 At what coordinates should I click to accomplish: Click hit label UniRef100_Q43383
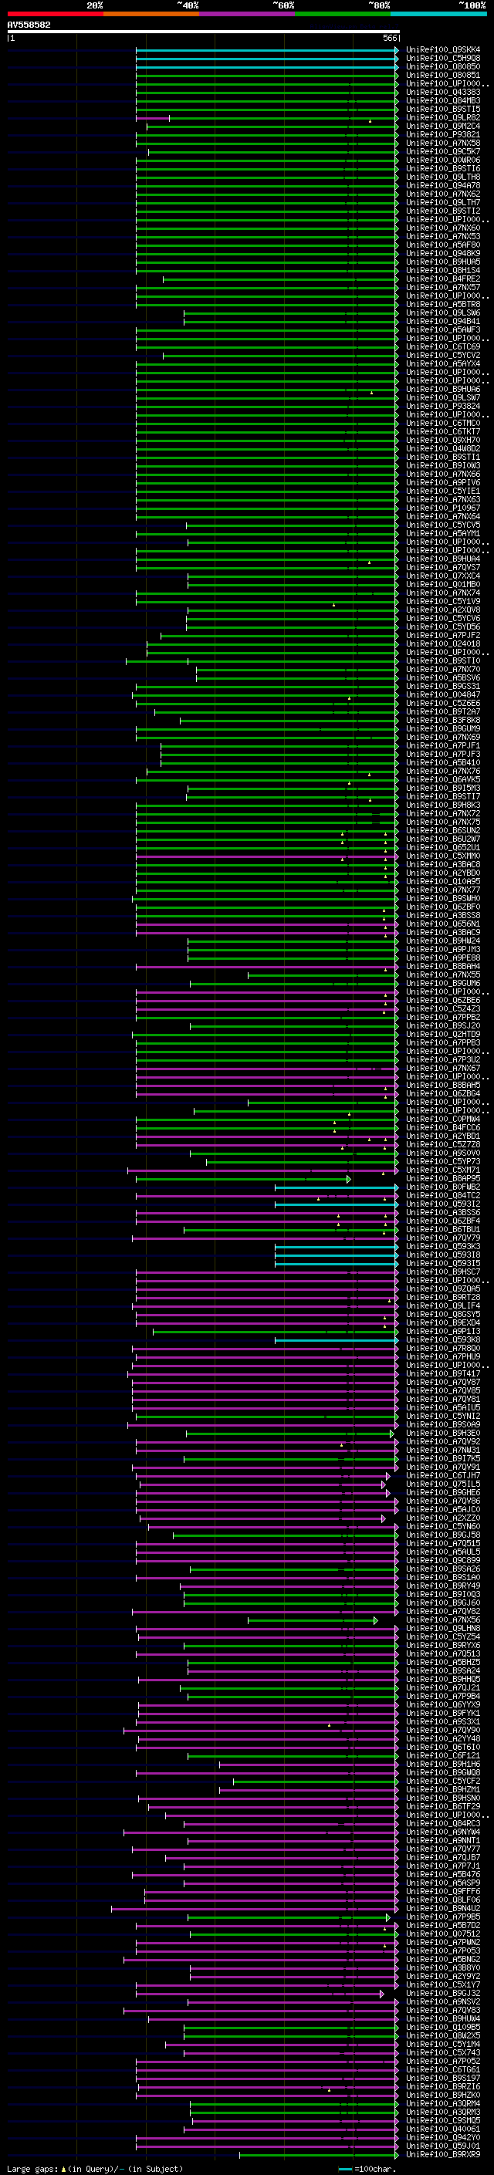[x=443, y=92]
